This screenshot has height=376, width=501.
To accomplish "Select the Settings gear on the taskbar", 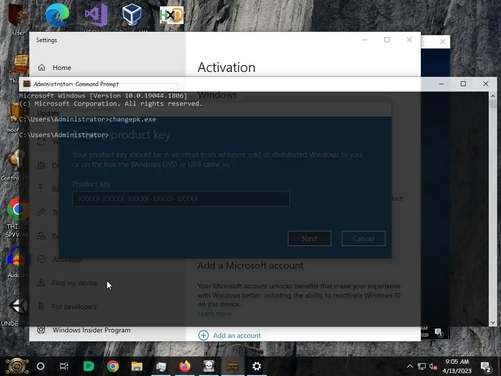I will coord(256,366).
